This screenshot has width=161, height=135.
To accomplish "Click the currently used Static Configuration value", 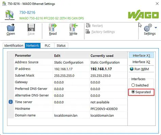I will tap(105, 62).
